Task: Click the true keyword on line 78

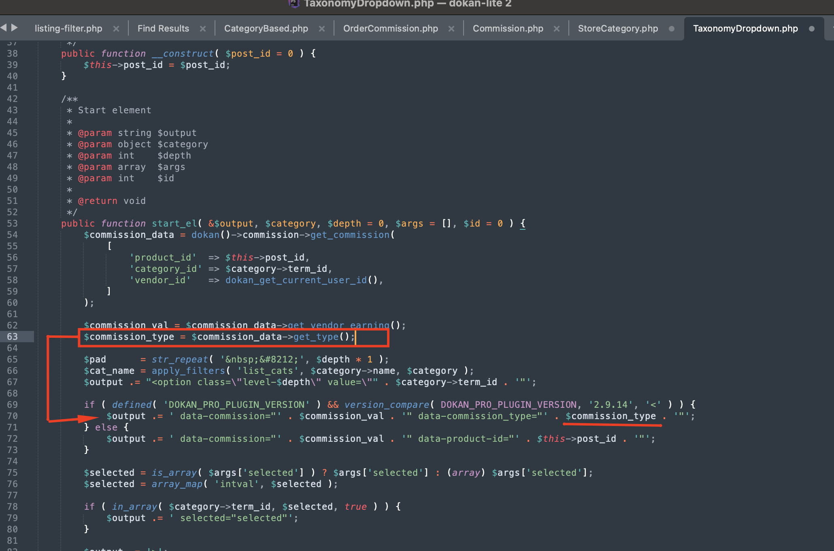Action: pos(355,506)
